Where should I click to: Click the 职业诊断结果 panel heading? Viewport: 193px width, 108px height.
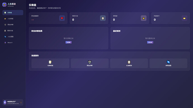click(37, 31)
